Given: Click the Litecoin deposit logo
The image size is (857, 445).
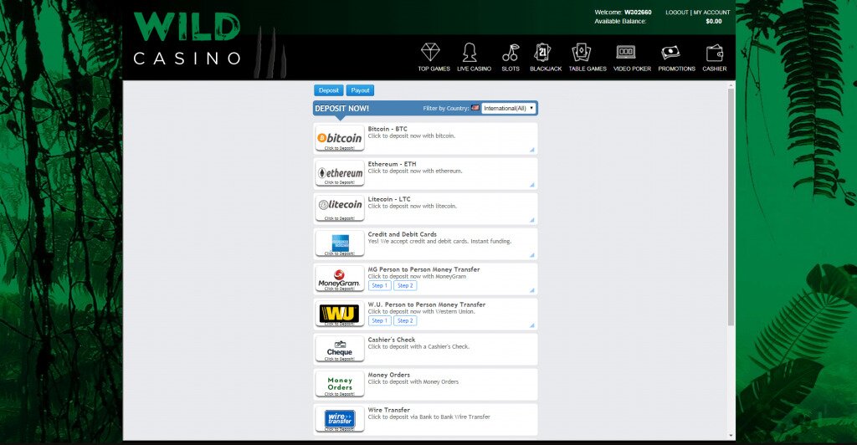Looking at the screenshot, I should [x=340, y=208].
